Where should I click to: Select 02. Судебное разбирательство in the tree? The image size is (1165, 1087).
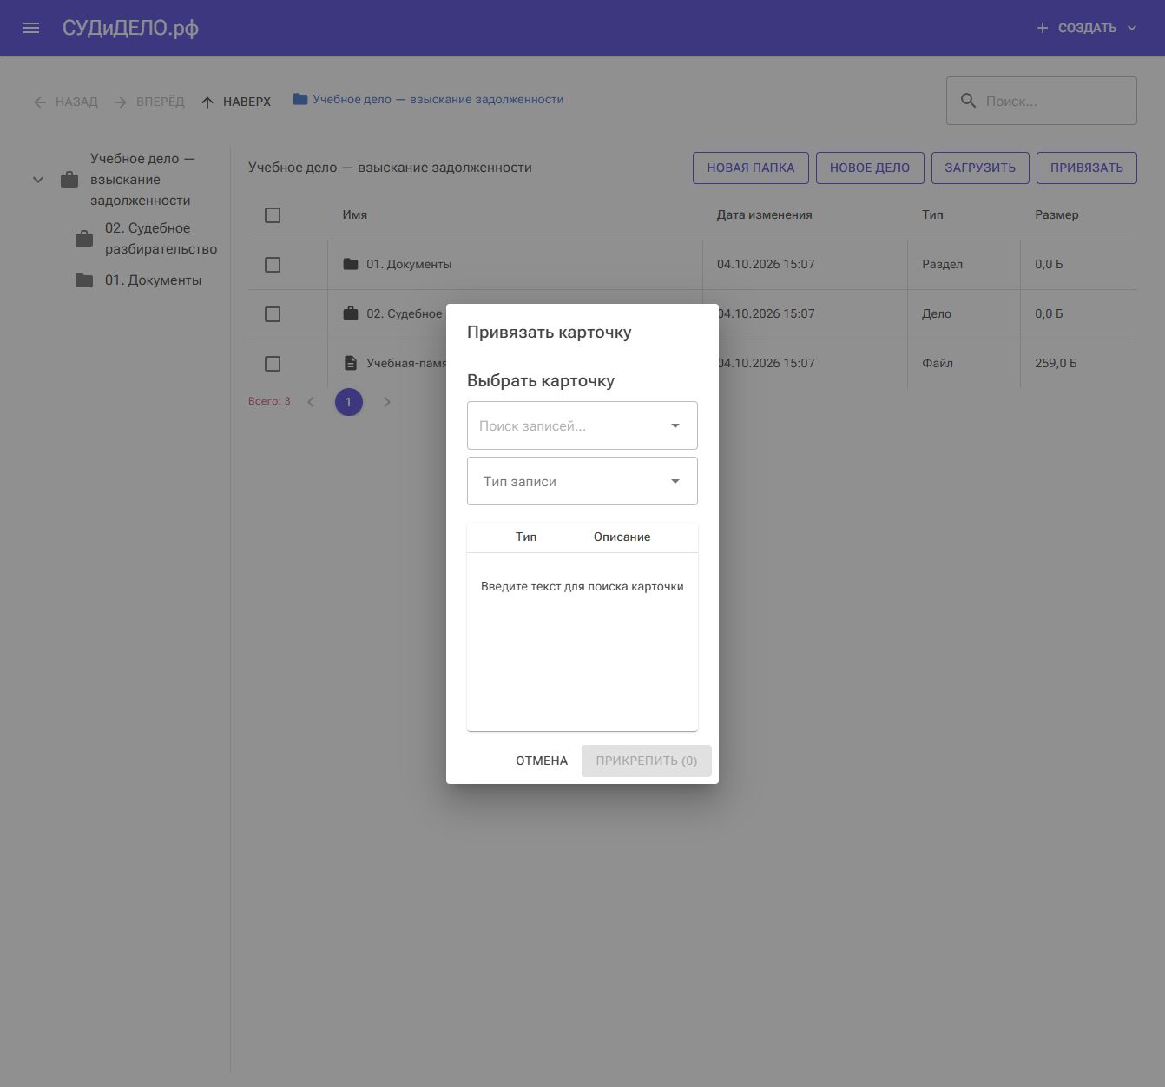pos(161,239)
